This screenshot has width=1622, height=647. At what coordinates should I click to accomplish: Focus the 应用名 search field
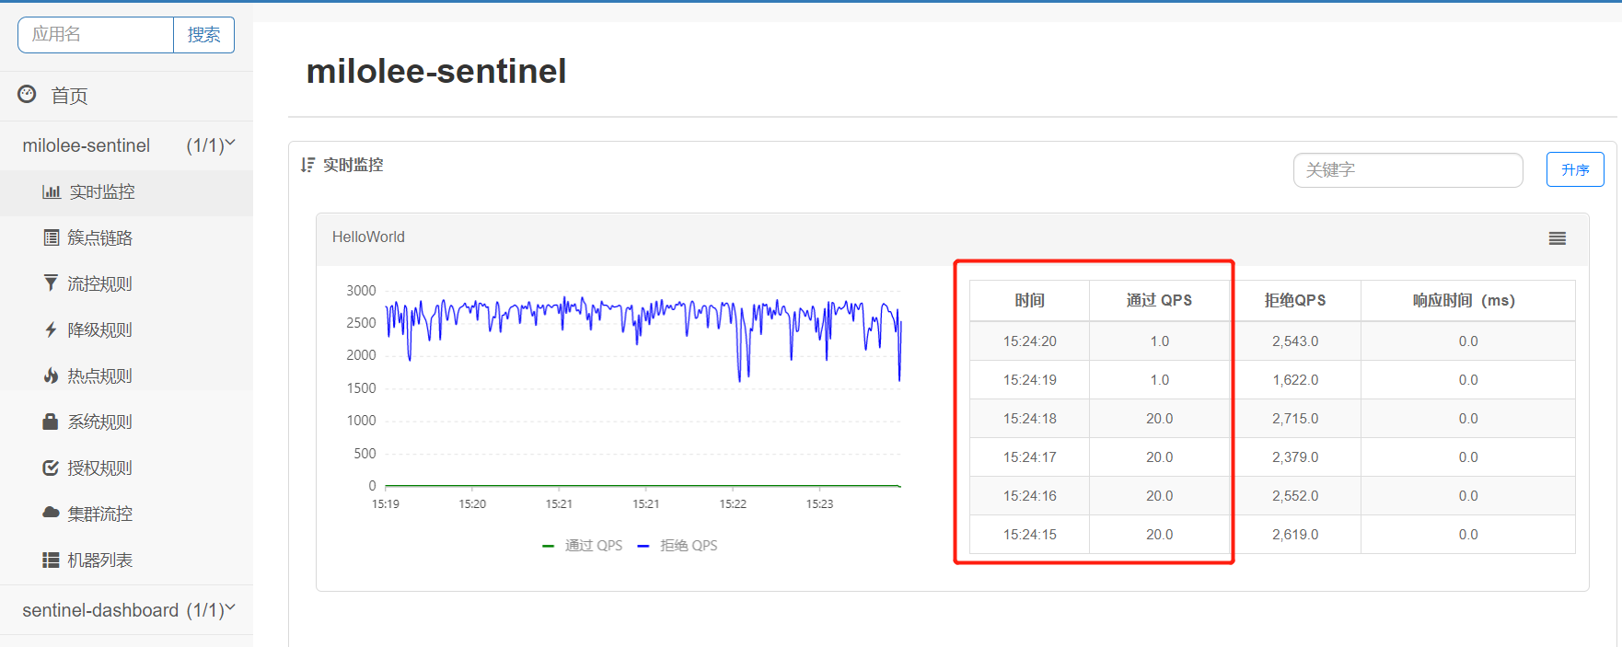[x=96, y=35]
